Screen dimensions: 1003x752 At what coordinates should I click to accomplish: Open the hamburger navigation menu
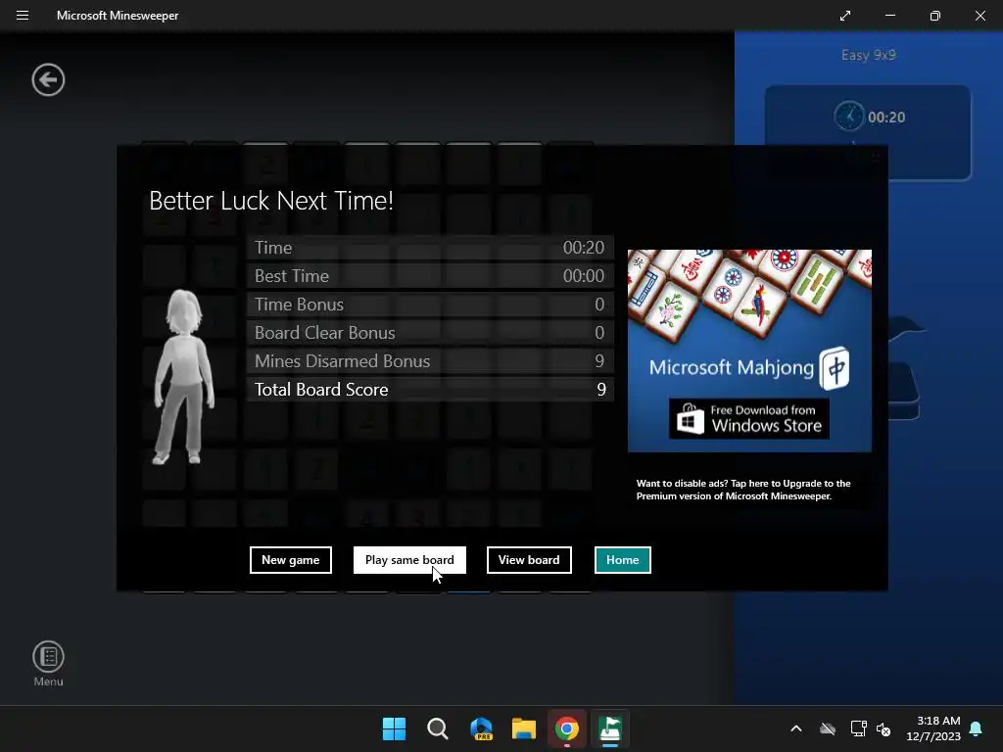pos(23,16)
